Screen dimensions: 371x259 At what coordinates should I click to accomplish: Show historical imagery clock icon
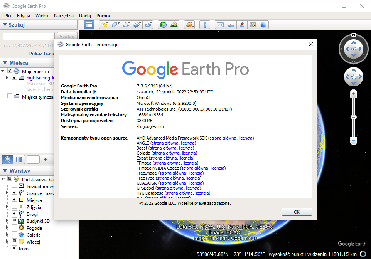pyautogui.click(x=163, y=25)
